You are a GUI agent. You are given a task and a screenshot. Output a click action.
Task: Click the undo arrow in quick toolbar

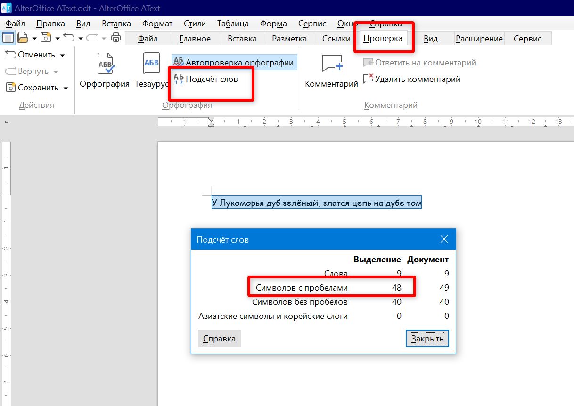coord(69,38)
